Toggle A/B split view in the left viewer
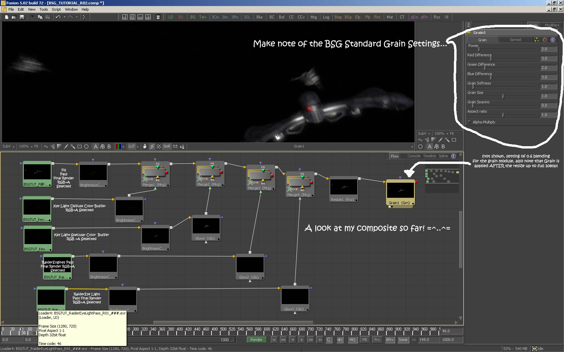Image resolution: width=564 pixels, height=352 pixels. tap(102, 146)
